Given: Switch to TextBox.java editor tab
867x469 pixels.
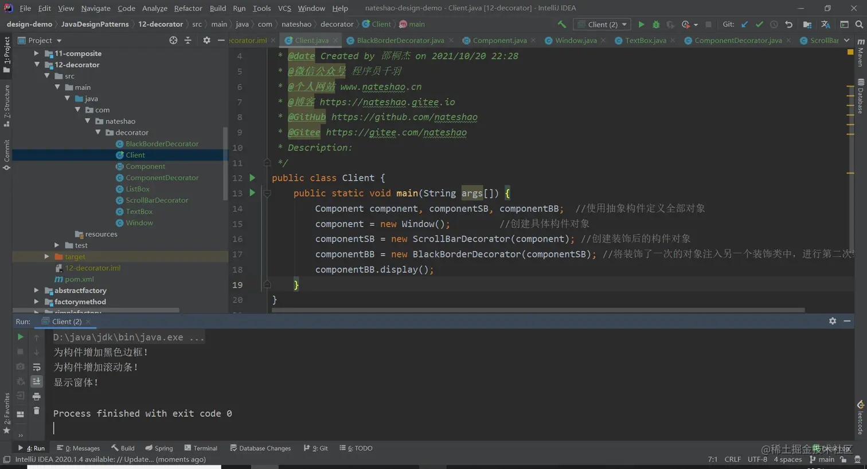Looking at the screenshot, I should [x=645, y=40].
